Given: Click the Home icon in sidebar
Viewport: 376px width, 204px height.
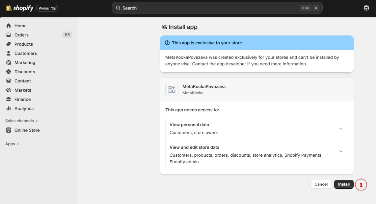Looking at the screenshot, I should [x=9, y=26].
